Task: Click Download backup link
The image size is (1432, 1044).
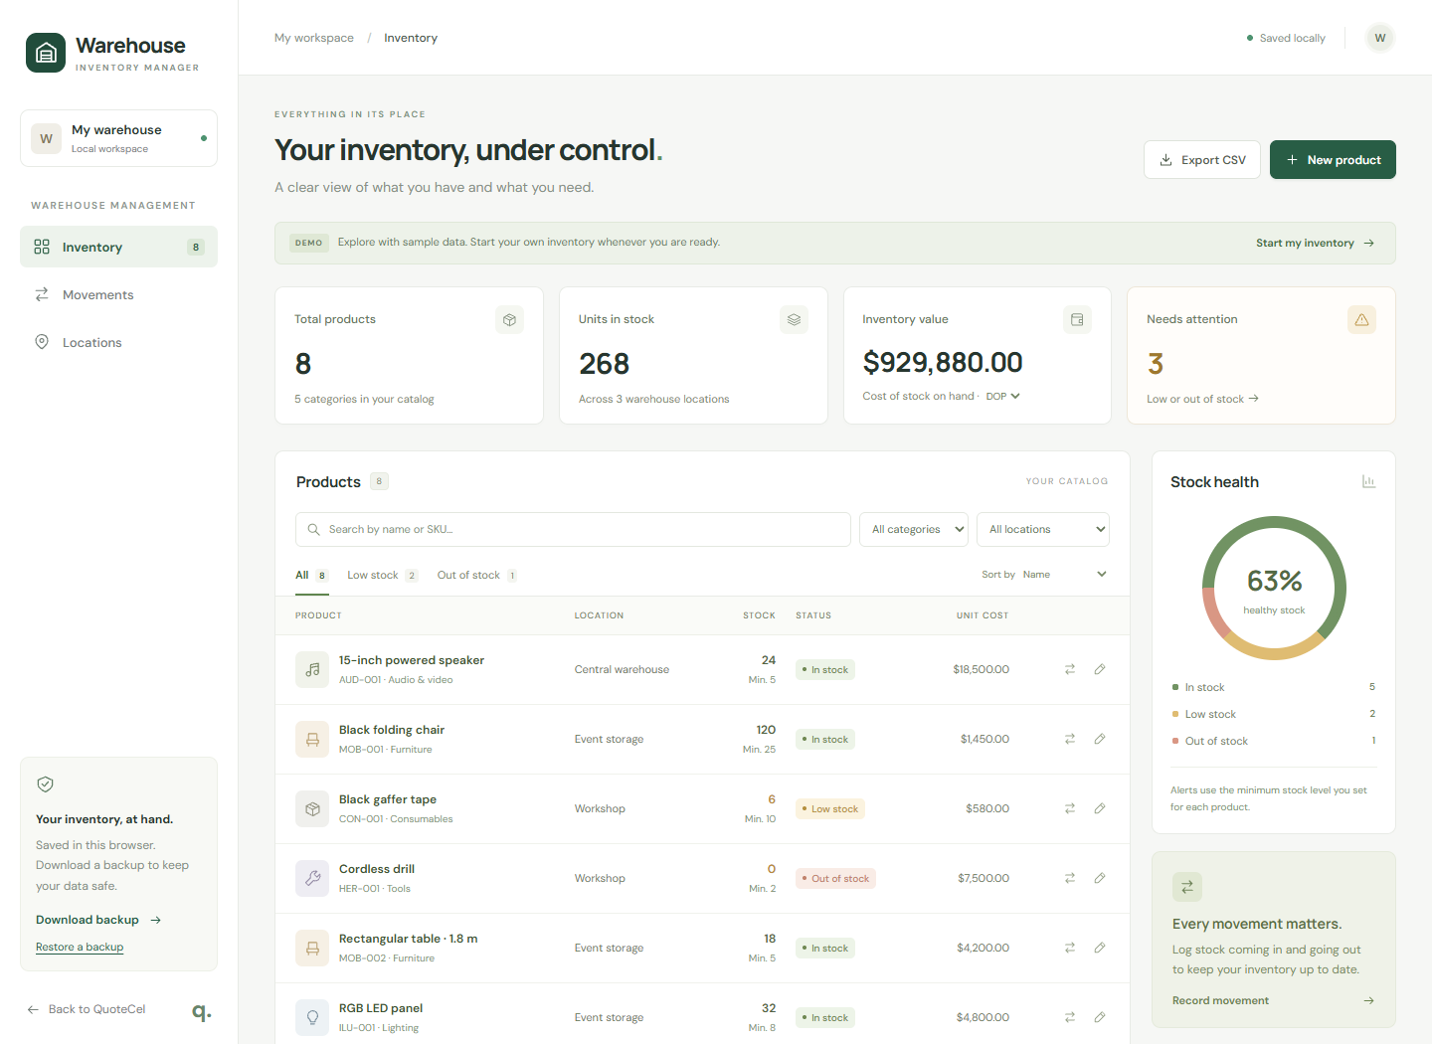Action: [98, 920]
